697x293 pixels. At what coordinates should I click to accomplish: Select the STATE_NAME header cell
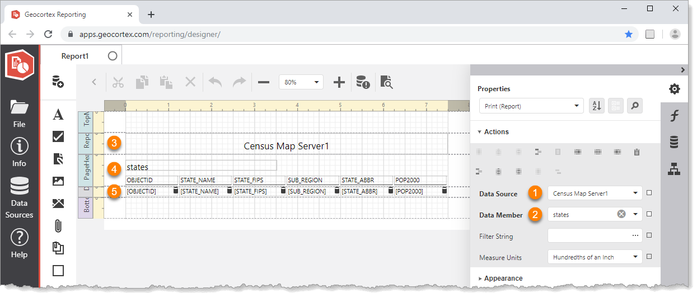coord(205,180)
